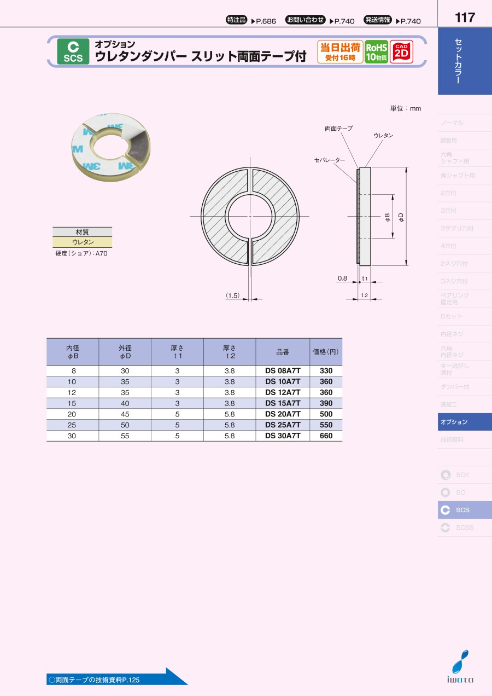Viewport: 492px width, 696px height.
Task: Switch to the ノーマル sidebar tab
Action: tap(465, 123)
